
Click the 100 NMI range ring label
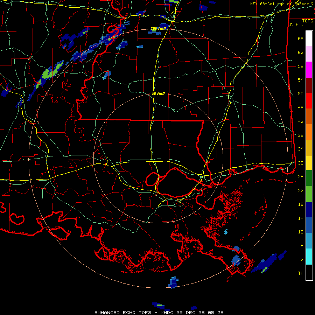pos(158,29)
